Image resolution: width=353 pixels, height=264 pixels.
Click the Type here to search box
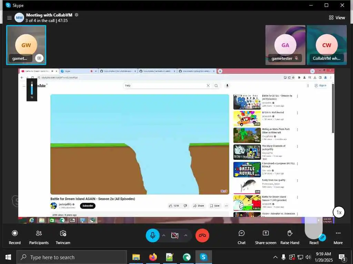point(72,257)
